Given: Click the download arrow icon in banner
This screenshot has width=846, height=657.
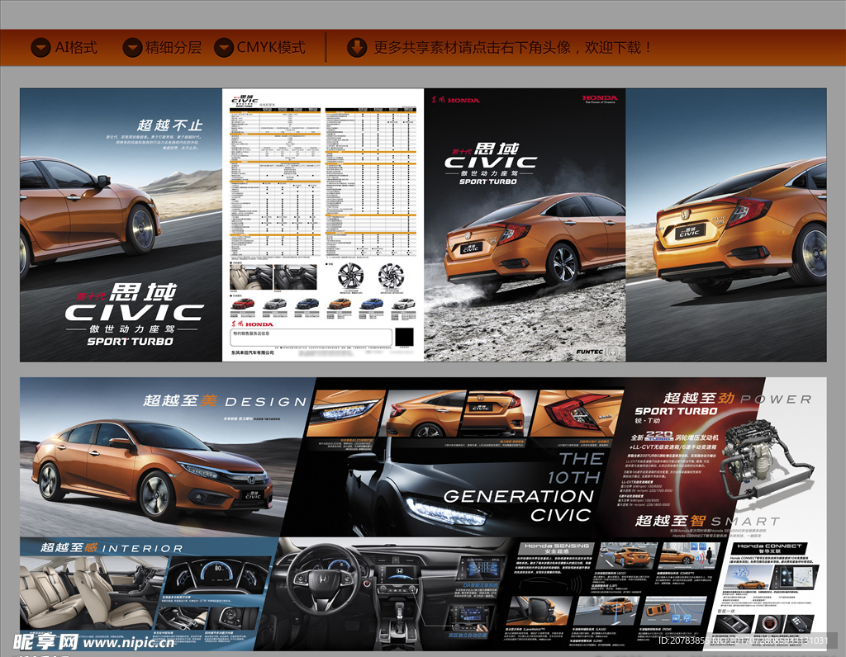Looking at the screenshot, I should pyautogui.click(x=357, y=47).
